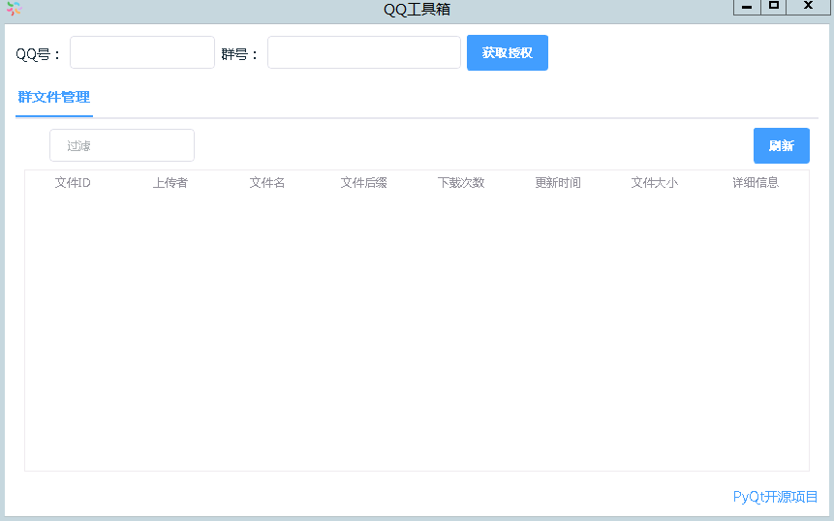Image resolution: width=834 pixels, height=521 pixels.
Task: Minimize the QQ工具箱 window
Action: 747,7
